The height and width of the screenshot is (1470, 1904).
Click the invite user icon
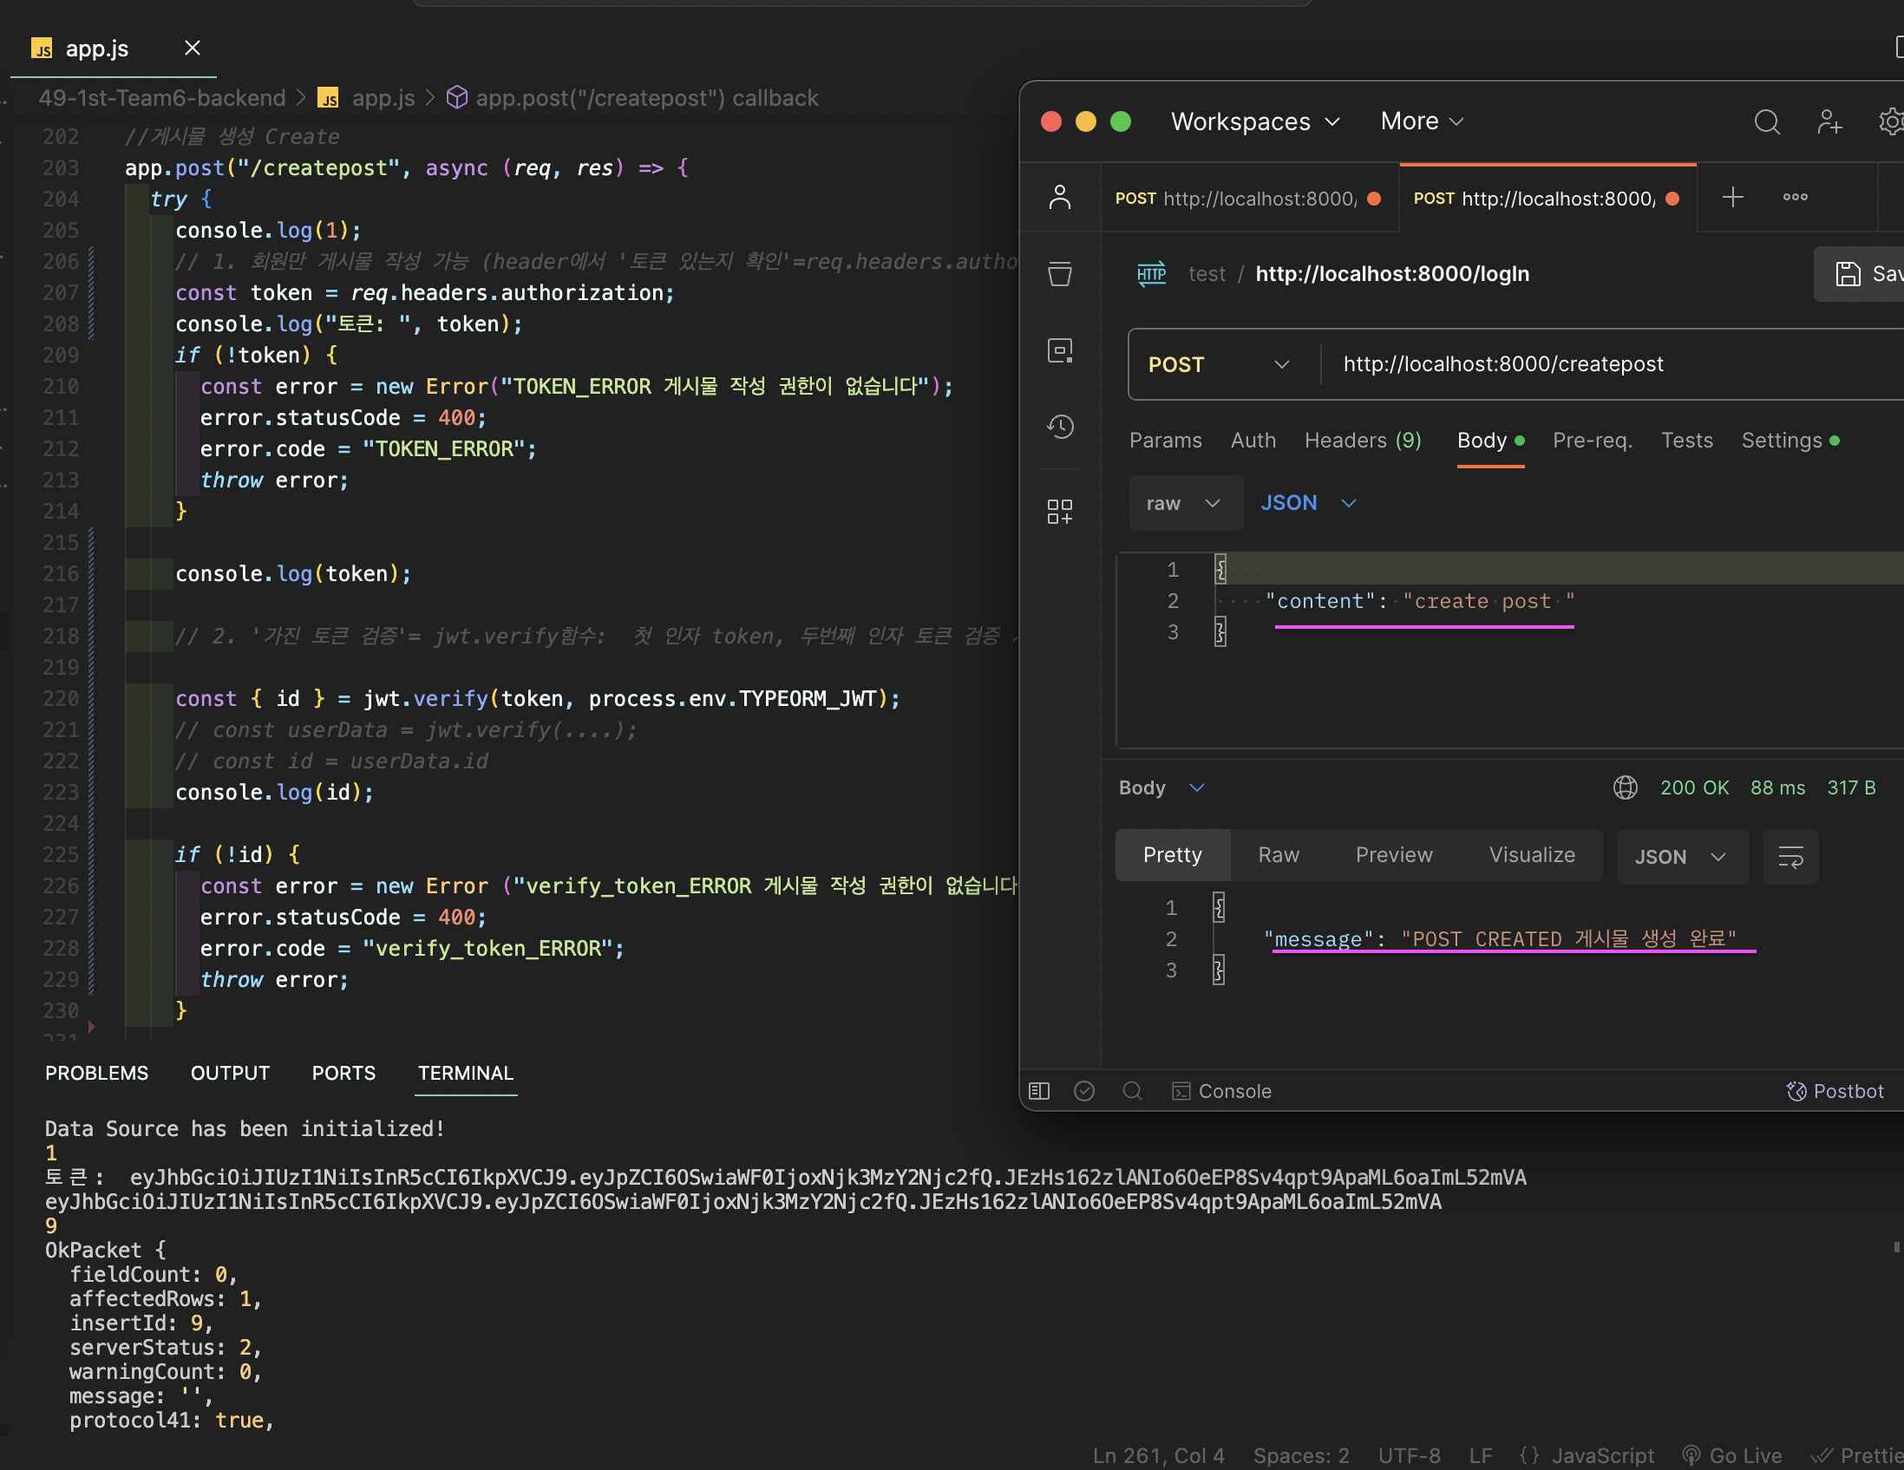pyautogui.click(x=1829, y=122)
